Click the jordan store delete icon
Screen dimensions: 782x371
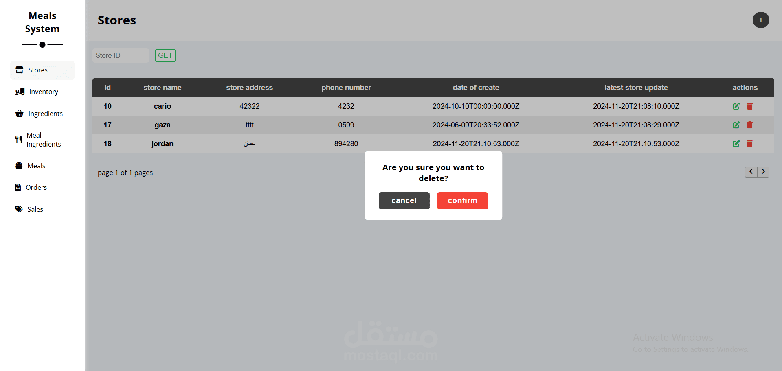(x=749, y=144)
